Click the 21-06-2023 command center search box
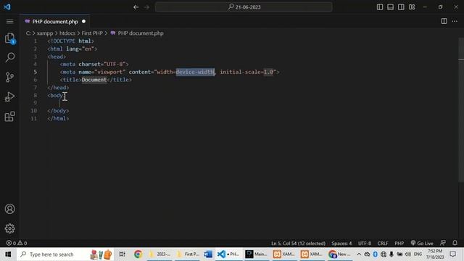 244,7
